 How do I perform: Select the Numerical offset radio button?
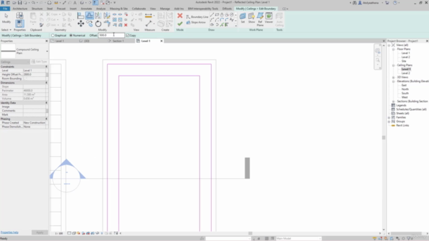[x=71, y=35]
